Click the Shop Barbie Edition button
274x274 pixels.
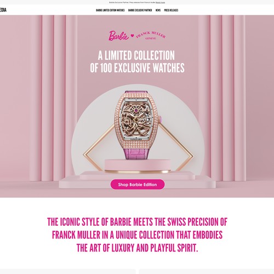pyautogui.click(x=138, y=185)
